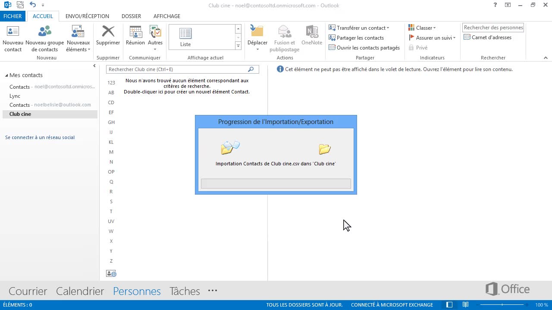This screenshot has width=552, height=310.
Task: Switch to the DOSSIER tab
Action: 131,16
